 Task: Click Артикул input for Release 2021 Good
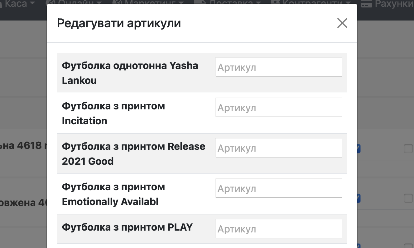279,148
